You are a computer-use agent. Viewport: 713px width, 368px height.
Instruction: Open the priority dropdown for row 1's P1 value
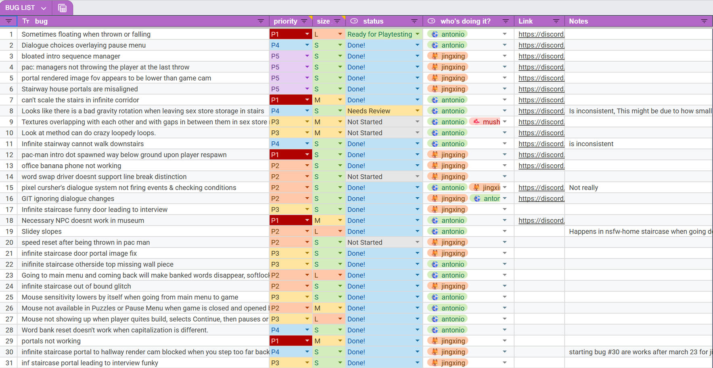click(x=307, y=34)
